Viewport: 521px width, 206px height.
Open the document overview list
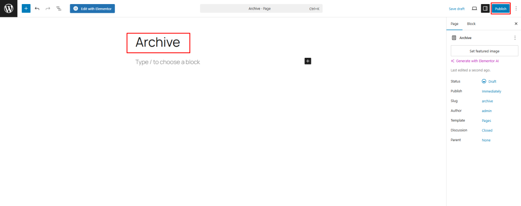[x=59, y=9]
